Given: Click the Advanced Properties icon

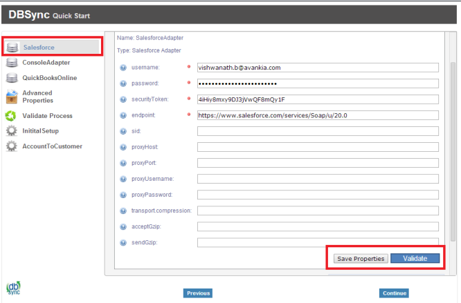Looking at the screenshot, I should coord(12,97).
